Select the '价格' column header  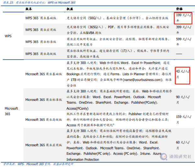[179, 9]
